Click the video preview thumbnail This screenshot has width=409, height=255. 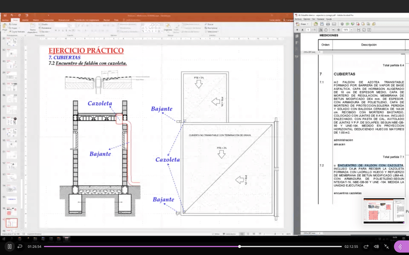384,211
